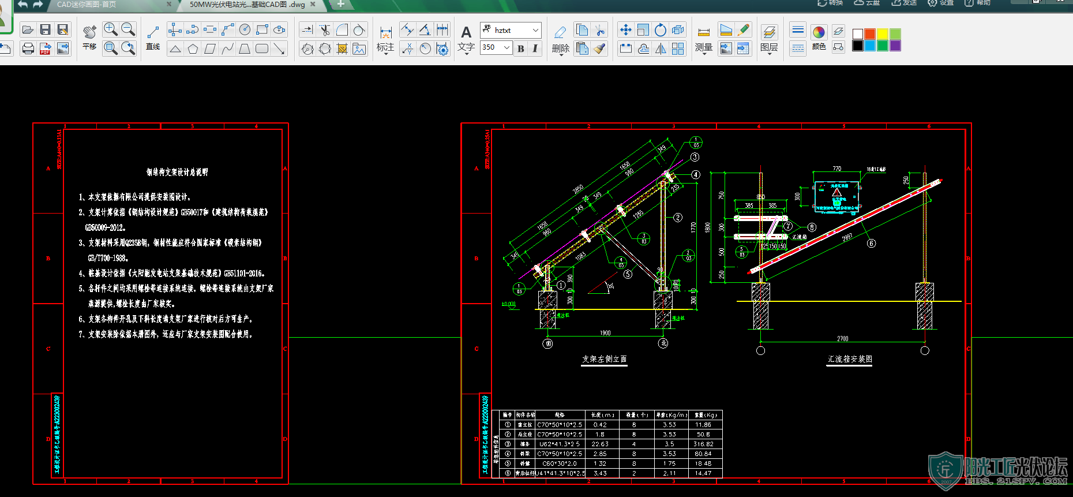Click the Copy icon
Screen dimensions: 1073x497
click(x=582, y=29)
